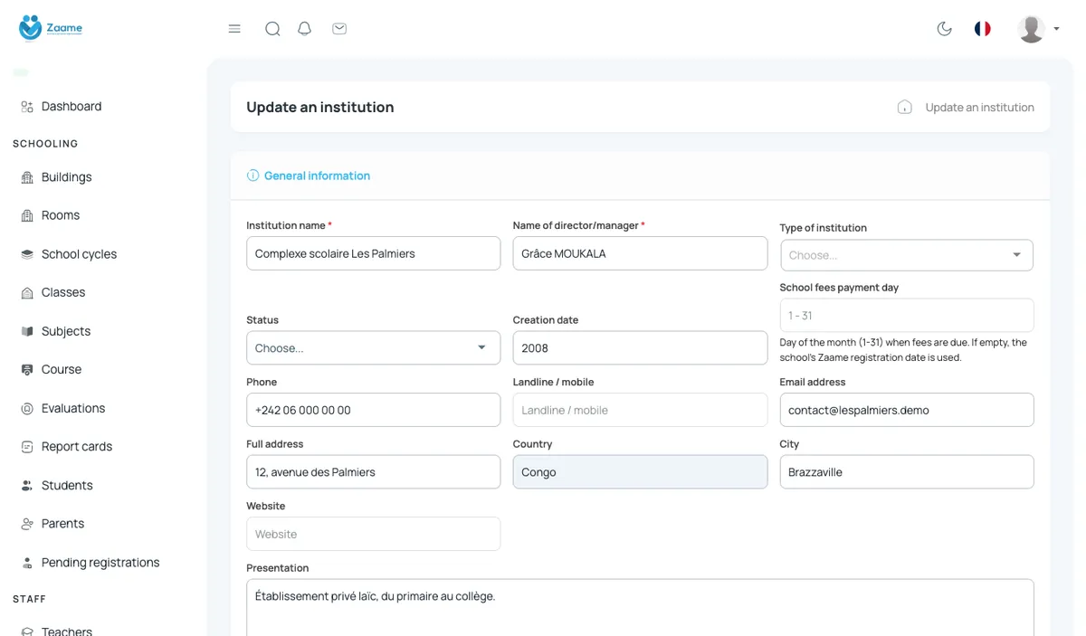Select the Creation date field
1086x636 pixels.
[640, 348]
